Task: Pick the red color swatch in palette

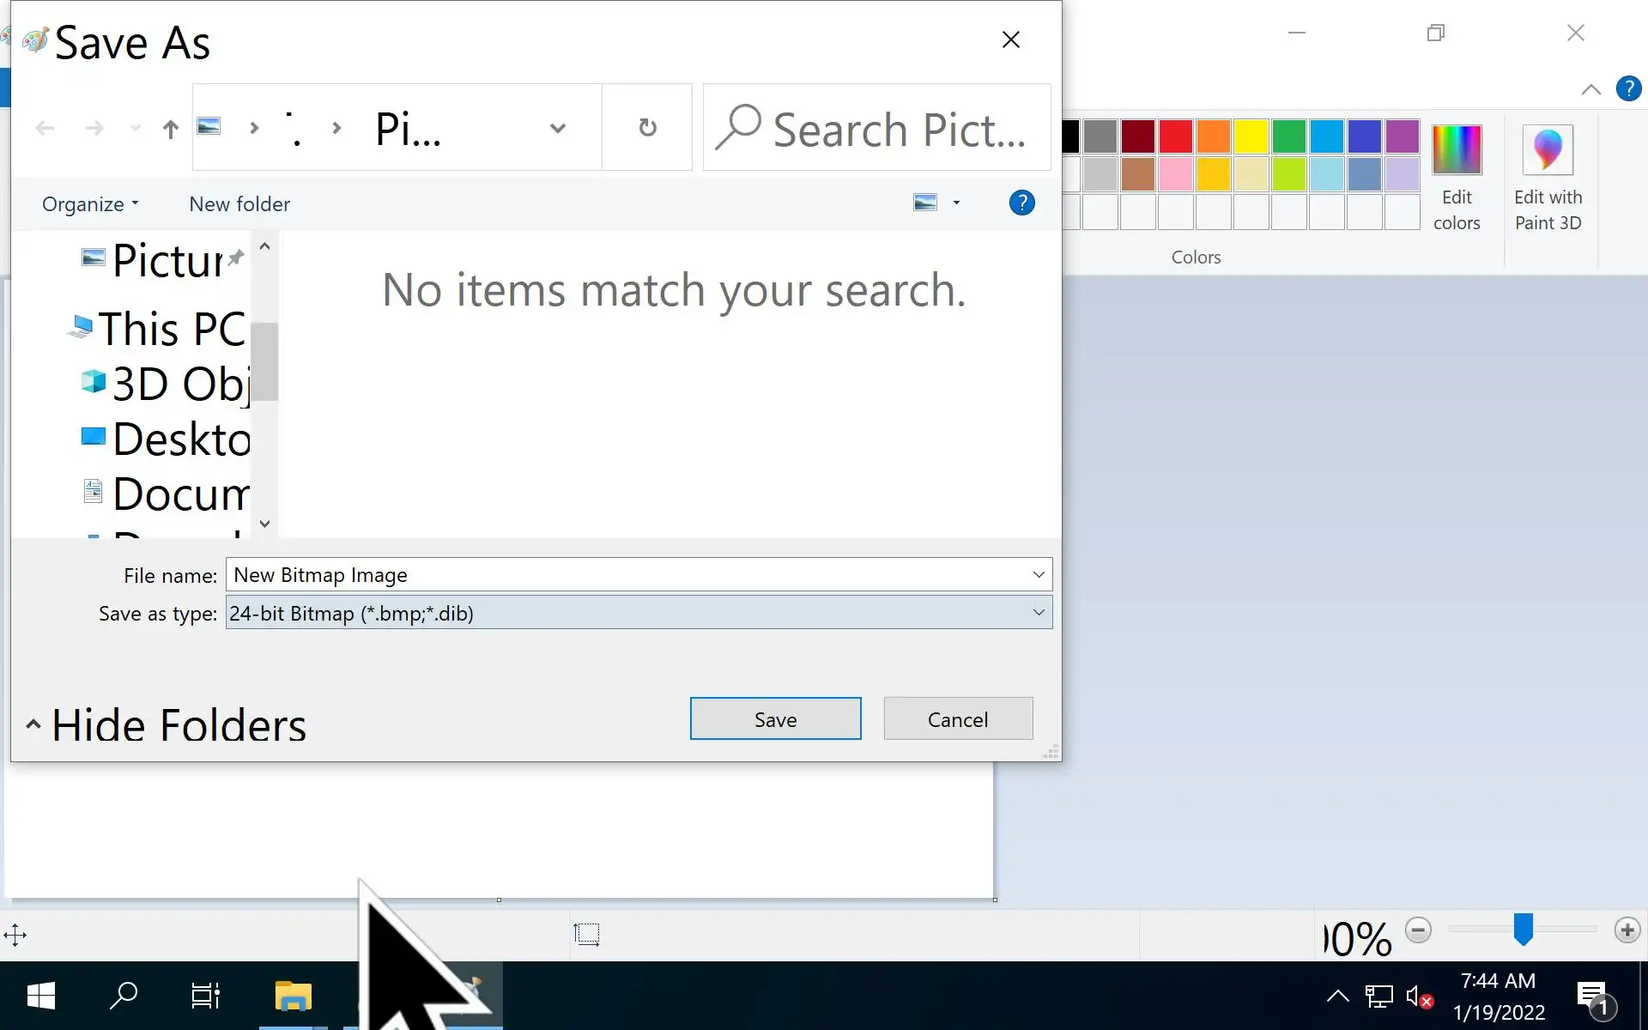Action: click(x=1175, y=136)
